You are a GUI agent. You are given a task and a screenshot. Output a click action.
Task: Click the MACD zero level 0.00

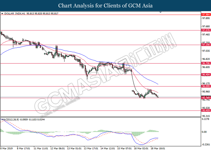tap(204, 132)
